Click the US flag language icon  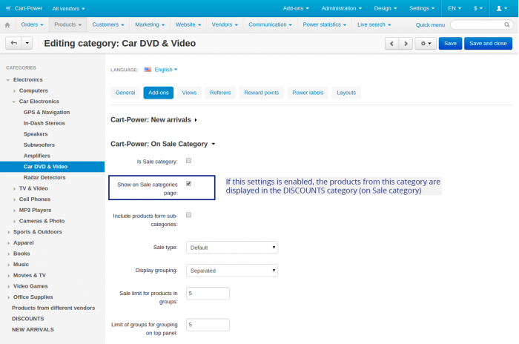(x=148, y=70)
